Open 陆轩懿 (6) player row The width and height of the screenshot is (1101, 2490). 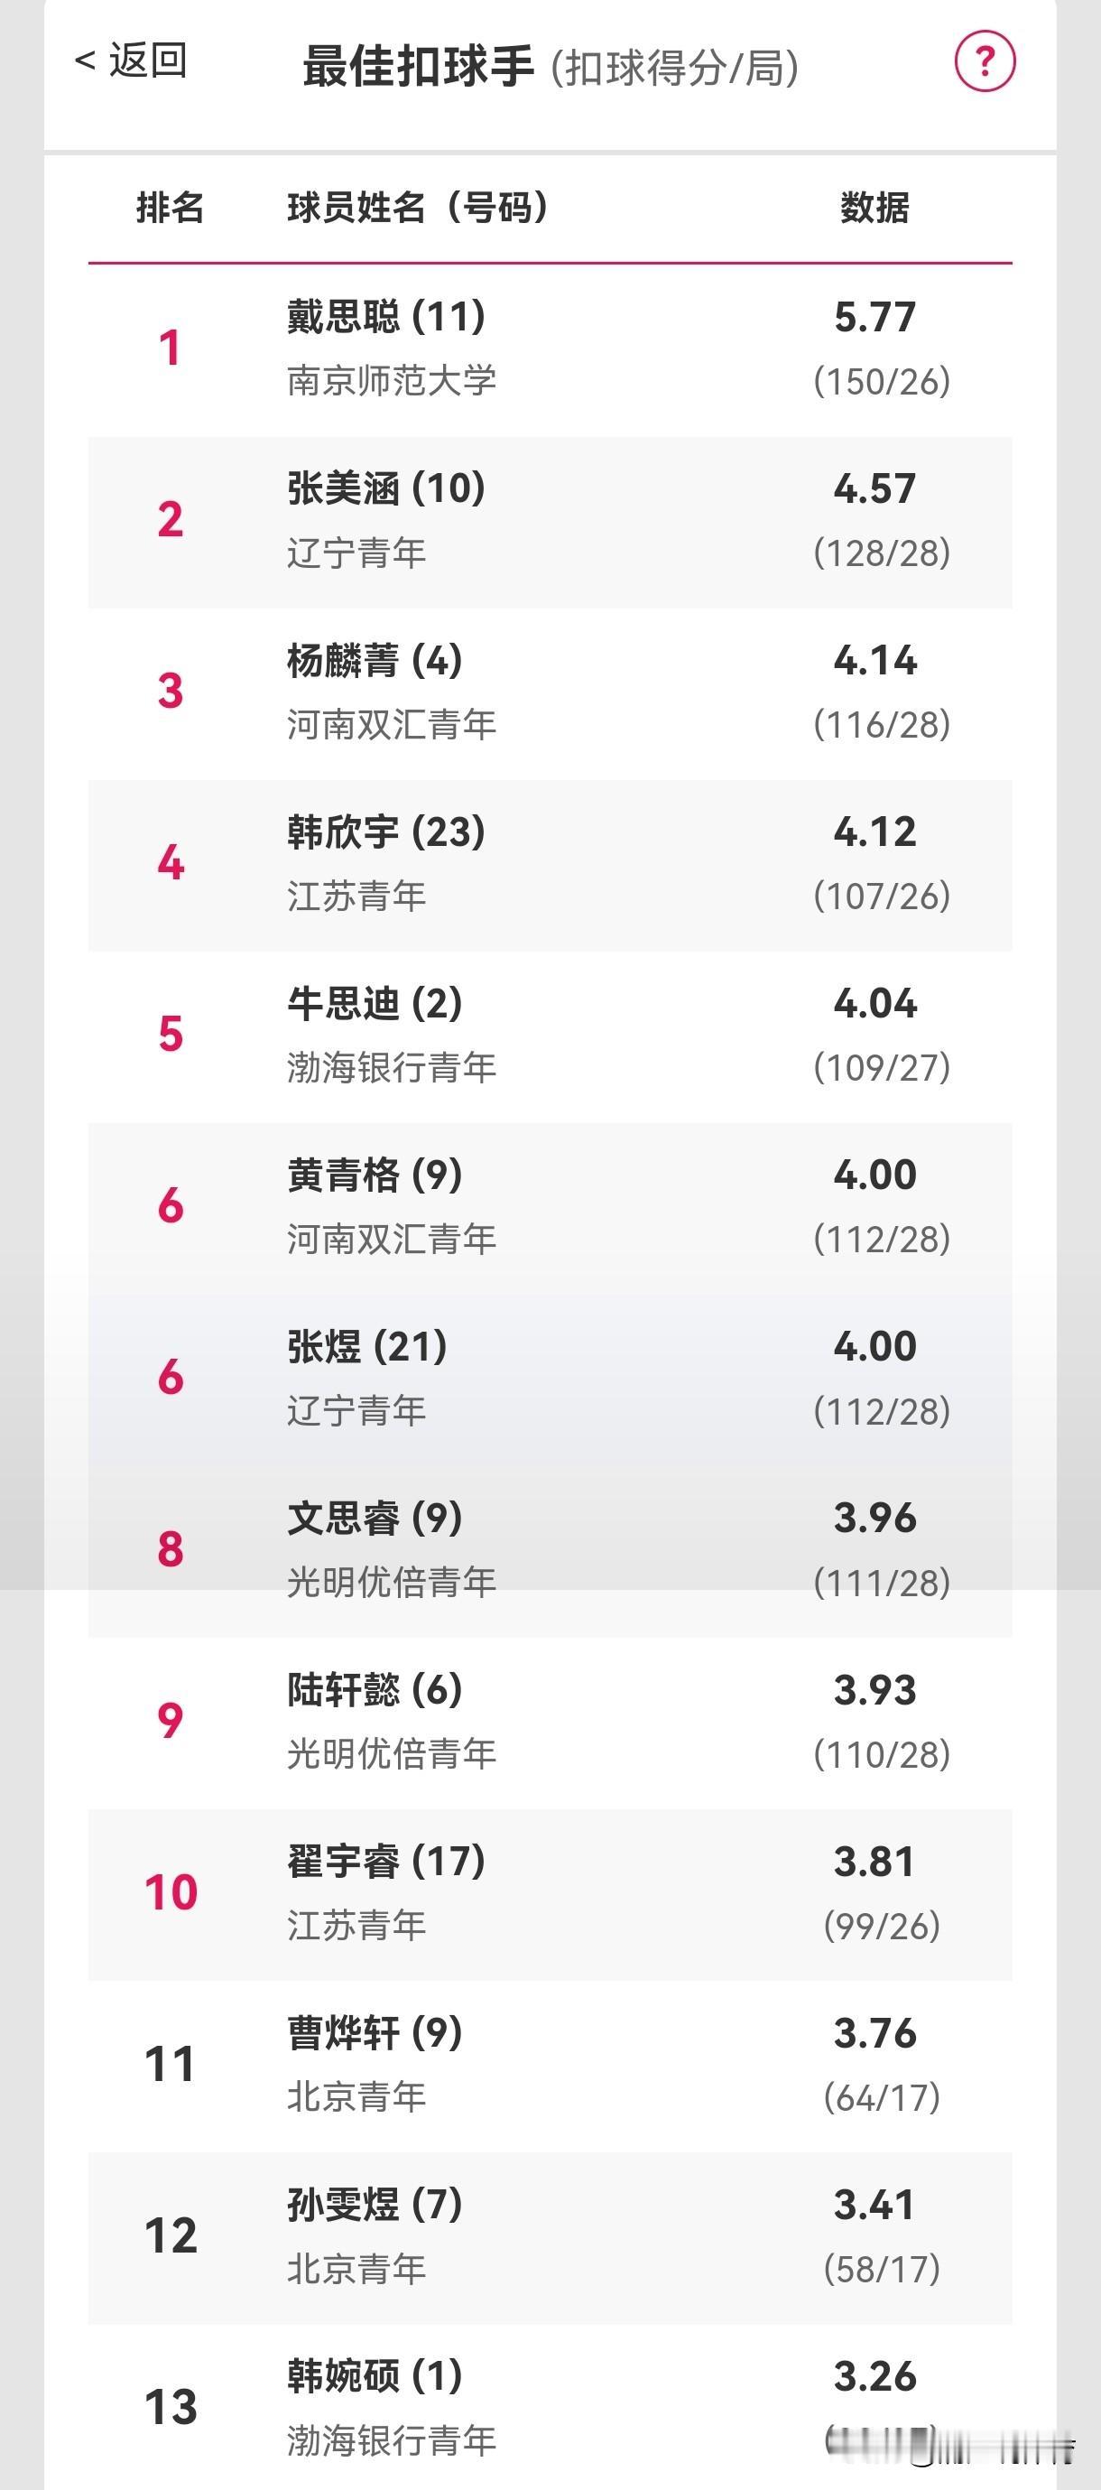coord(550,1723)
